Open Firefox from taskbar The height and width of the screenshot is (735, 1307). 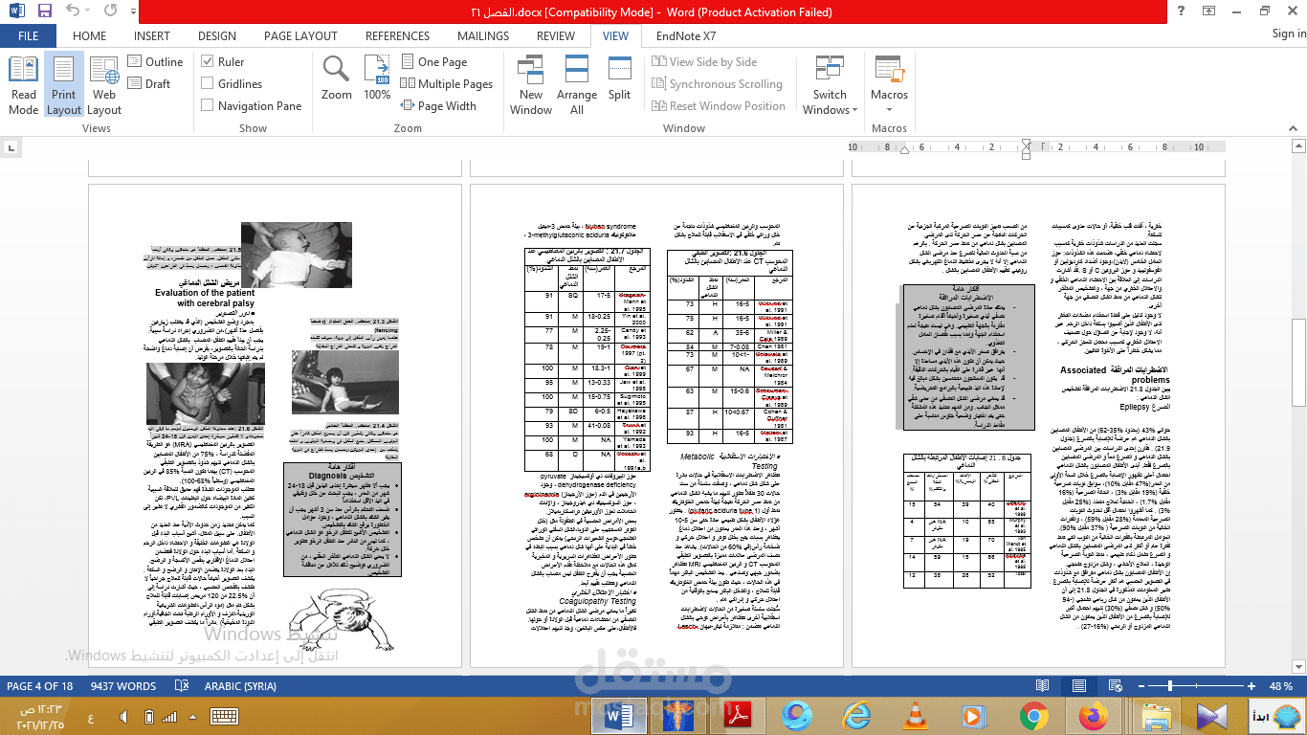[x=1093, y=716]
